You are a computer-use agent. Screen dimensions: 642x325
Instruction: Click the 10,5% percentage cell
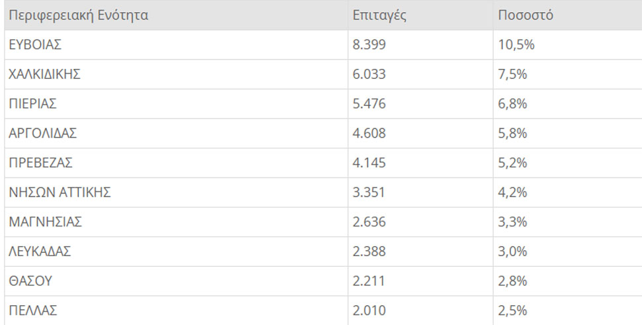(516, 45)
